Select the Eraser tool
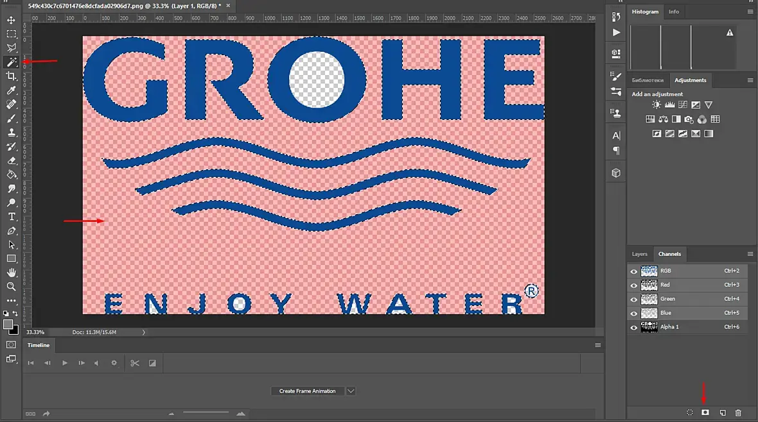Image resolution: width=758 pixels, height=422 pixels. click(11, 160)
